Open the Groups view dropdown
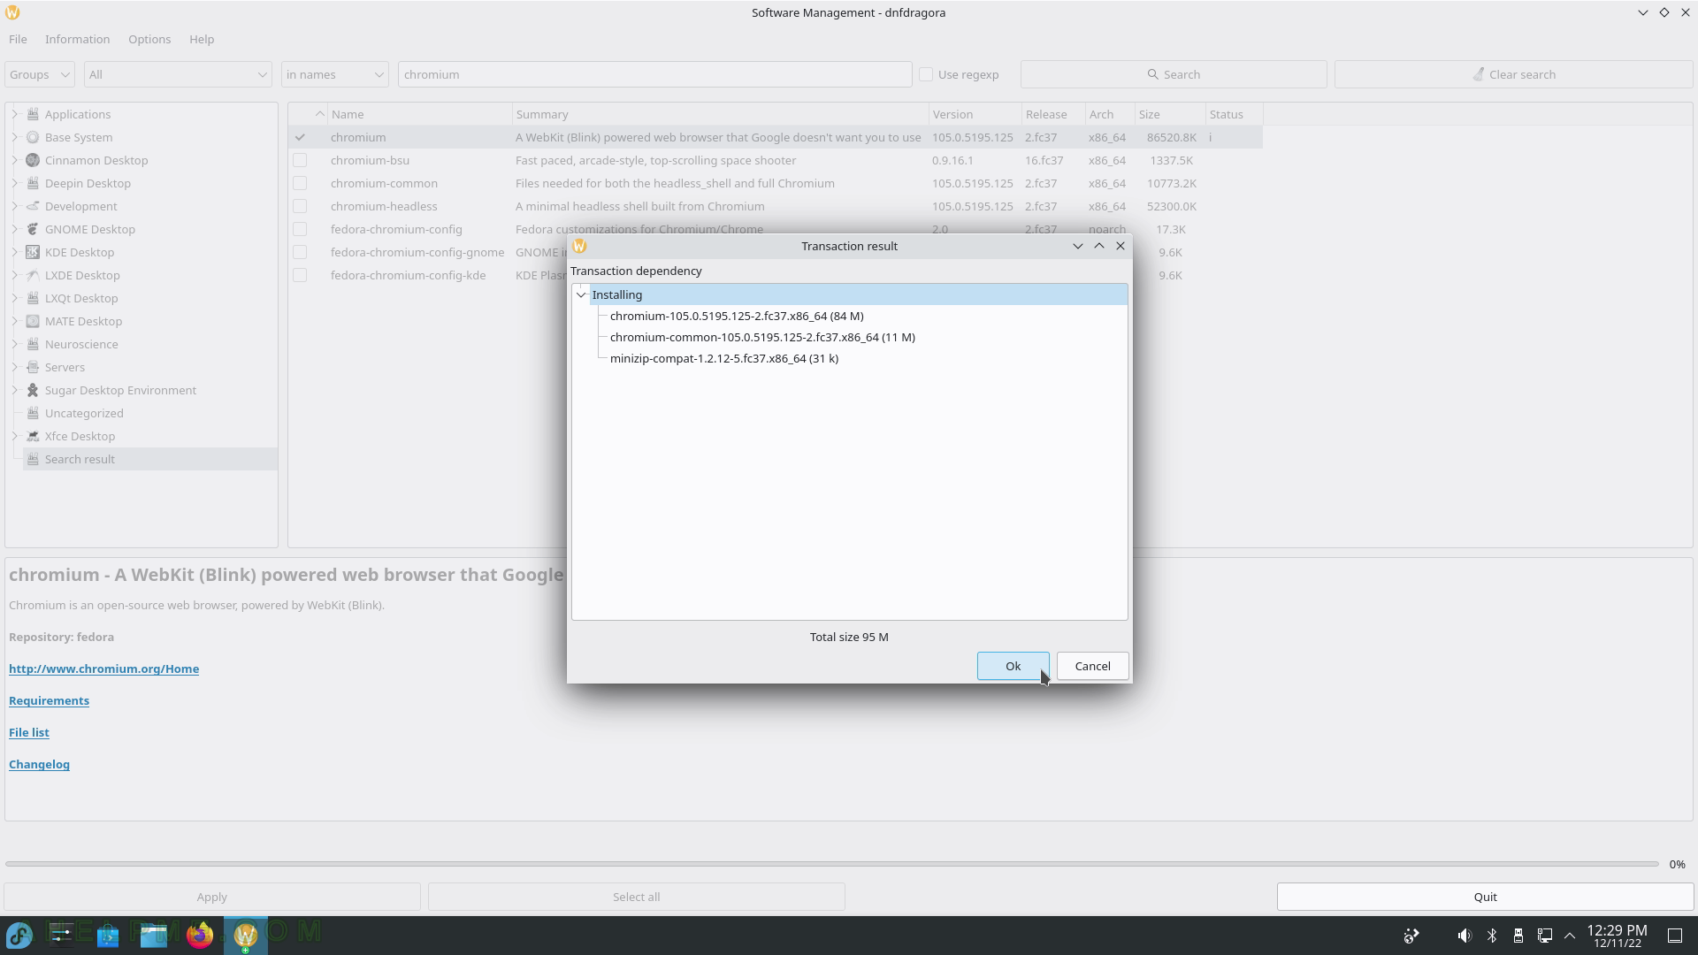Image resolution: width=1698 pixels, height=955 pixels. tap(40, 74)
